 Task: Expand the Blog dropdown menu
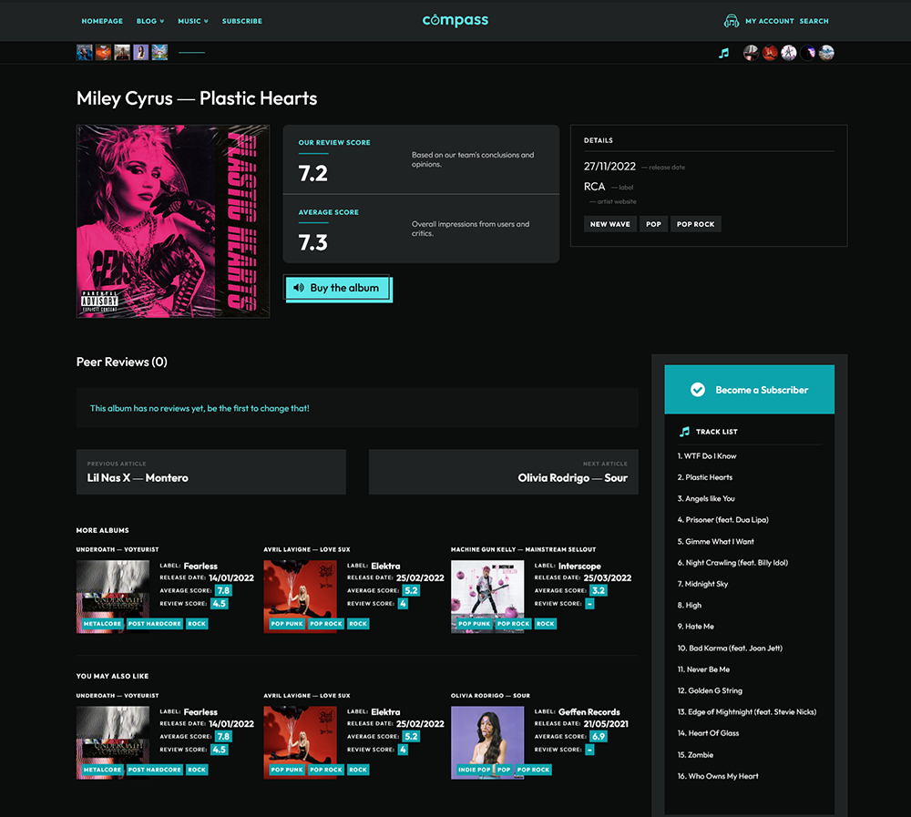click(149, 21)
